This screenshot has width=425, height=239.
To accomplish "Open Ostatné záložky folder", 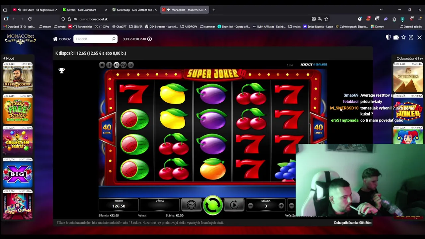I will tap(411, 27).
